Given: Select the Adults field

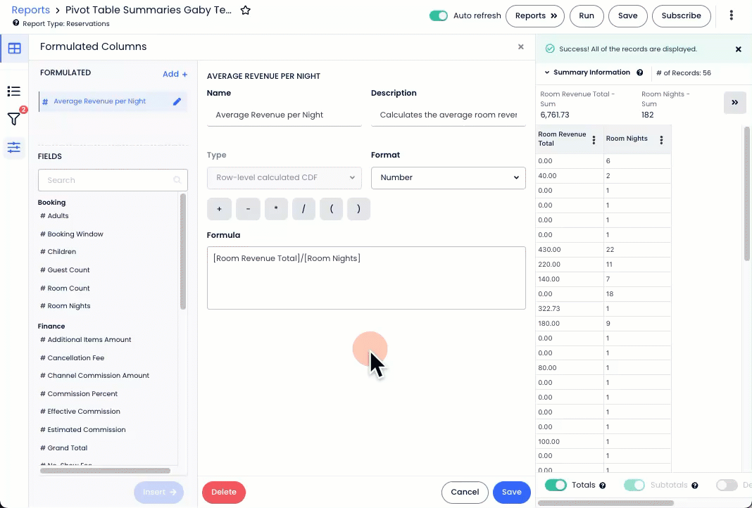Looking at the screenshot, I should (x=54, y=216).
